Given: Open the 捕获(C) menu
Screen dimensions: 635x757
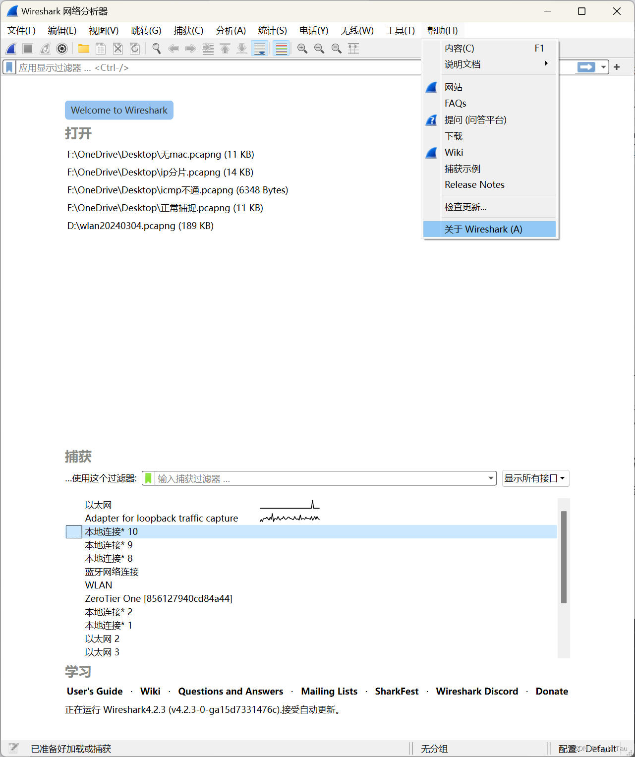Looking at the screenshot, I should pos(188,31).
